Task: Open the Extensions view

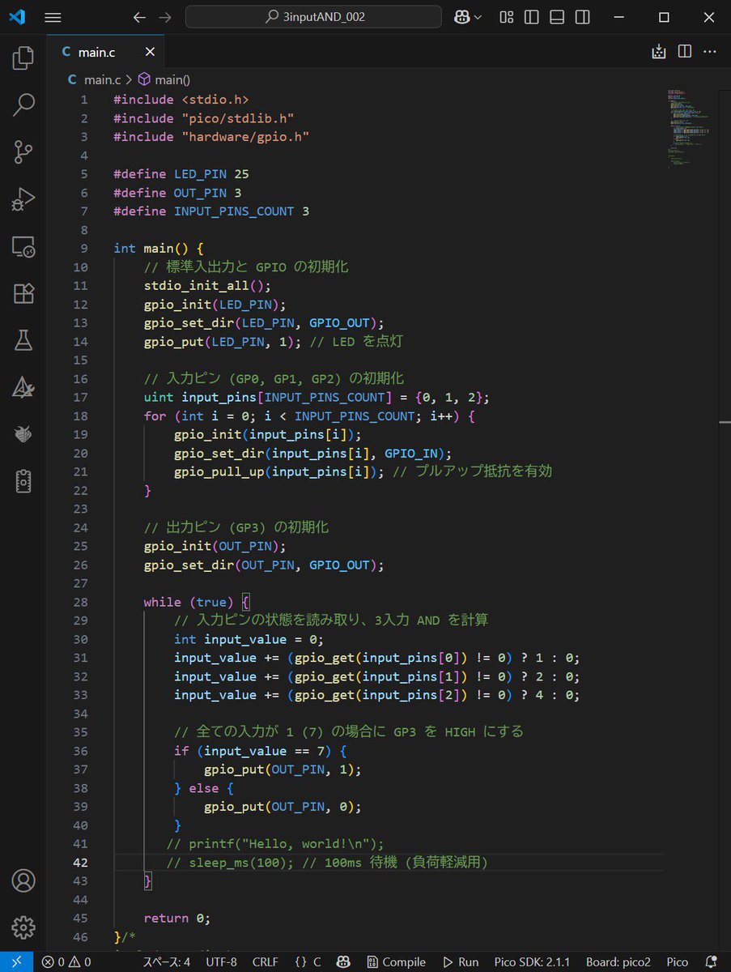Action: (x=23, y=293)
